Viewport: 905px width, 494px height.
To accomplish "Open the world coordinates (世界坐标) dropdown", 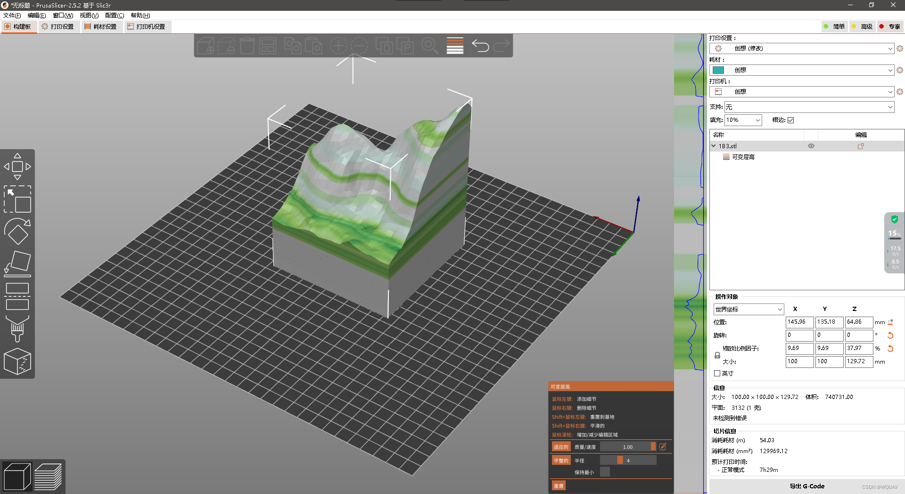I will (x=749, y=309).
